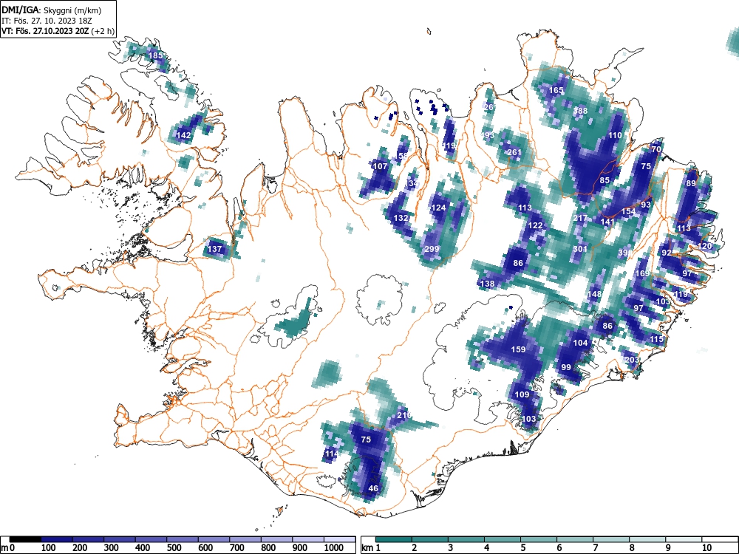The height and width of the screenshot is (554, 739).
Task: Click the "1000" label on the metre scale
Action: point(334,548)
